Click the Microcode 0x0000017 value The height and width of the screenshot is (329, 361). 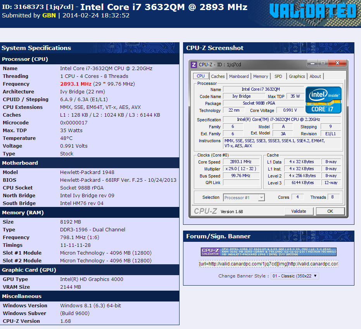point(74,122)
